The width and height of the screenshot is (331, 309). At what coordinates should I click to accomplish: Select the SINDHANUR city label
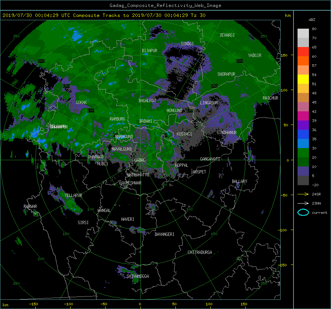[227, 133]
